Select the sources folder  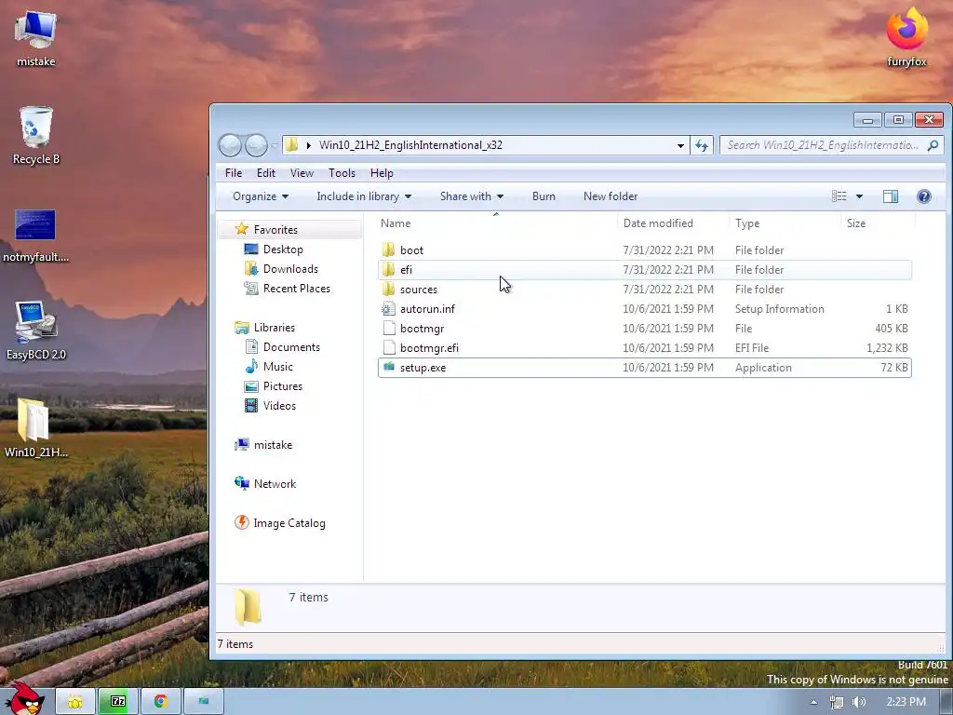644,289
